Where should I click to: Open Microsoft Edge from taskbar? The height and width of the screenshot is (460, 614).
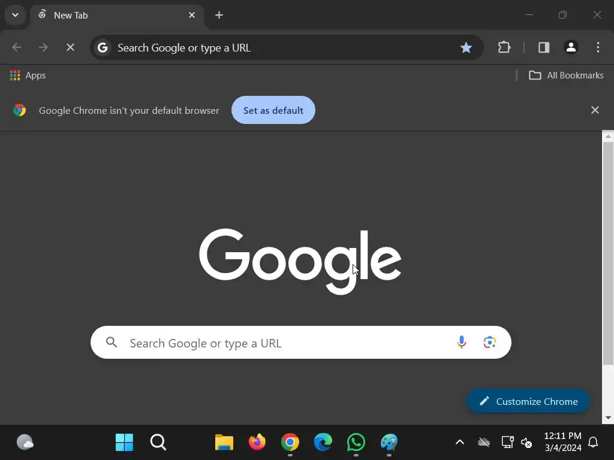coord(323,443)
